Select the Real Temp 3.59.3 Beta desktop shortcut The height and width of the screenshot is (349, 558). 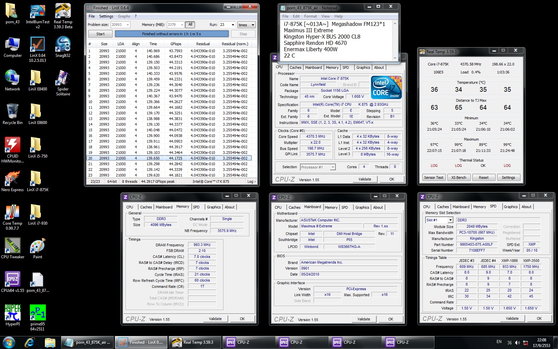[63, 16]
